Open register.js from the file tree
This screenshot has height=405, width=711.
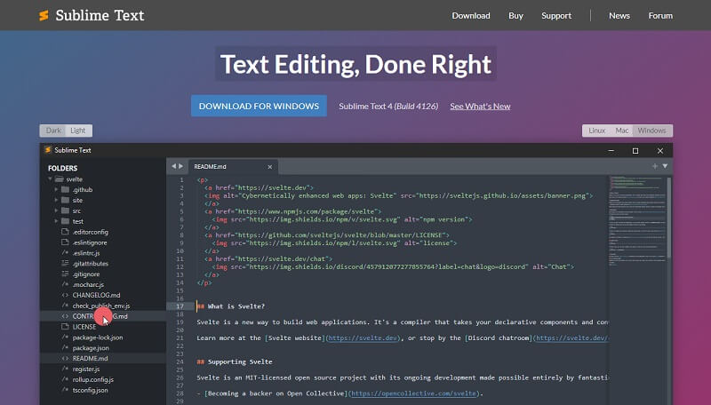(85, 369)
